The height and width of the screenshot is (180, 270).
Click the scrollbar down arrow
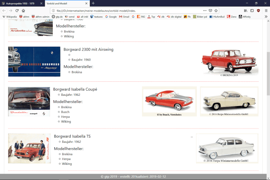268,178
